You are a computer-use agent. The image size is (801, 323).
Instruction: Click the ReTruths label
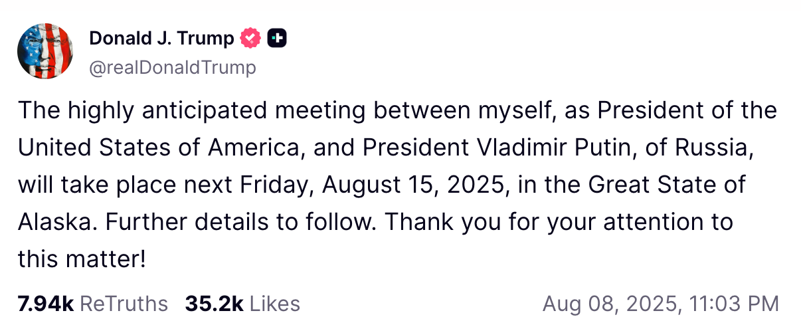click(124, 304)
